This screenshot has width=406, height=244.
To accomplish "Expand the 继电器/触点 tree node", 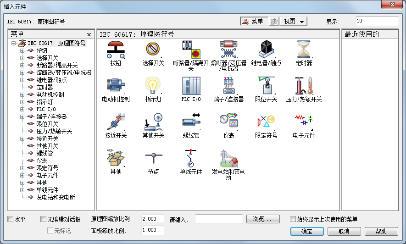I will [x=22, y=80].
